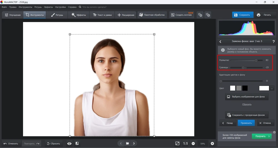Select the black color swatch

245,88
